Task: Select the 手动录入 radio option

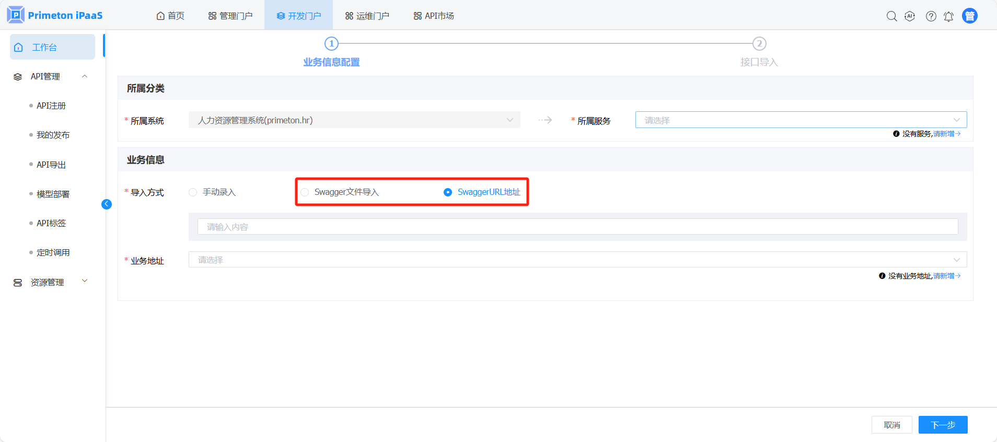Action: tap(193, 192)
